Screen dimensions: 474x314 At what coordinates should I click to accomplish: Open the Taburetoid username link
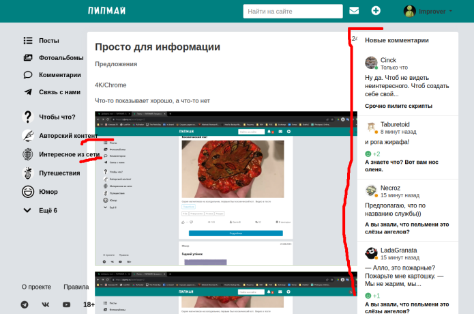(x=395, y=124)
